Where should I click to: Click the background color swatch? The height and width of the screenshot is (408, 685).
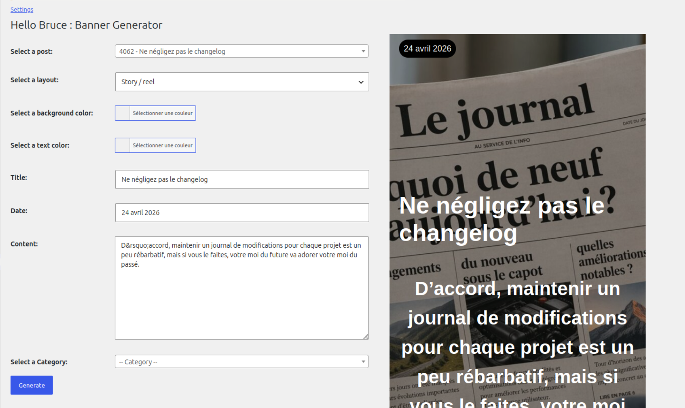[123, 113]
